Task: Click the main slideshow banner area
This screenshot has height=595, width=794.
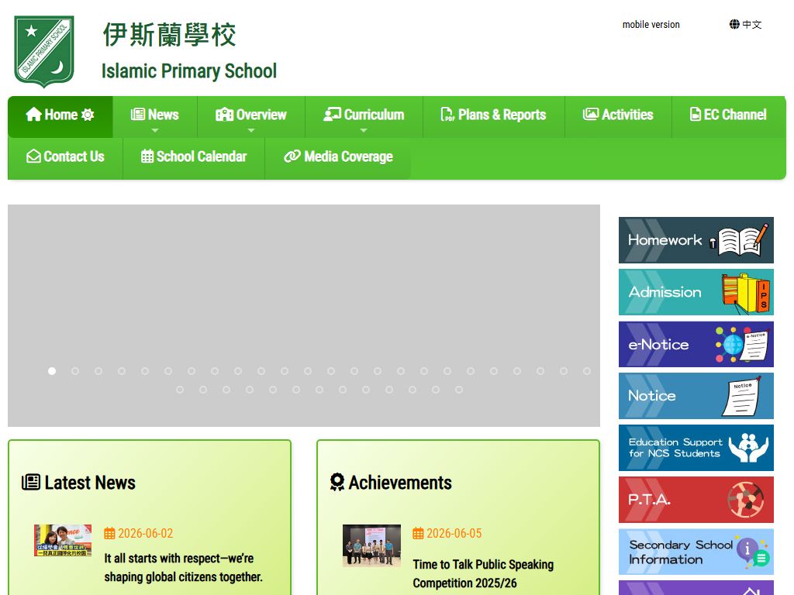Action: click(x=304, y=316)
